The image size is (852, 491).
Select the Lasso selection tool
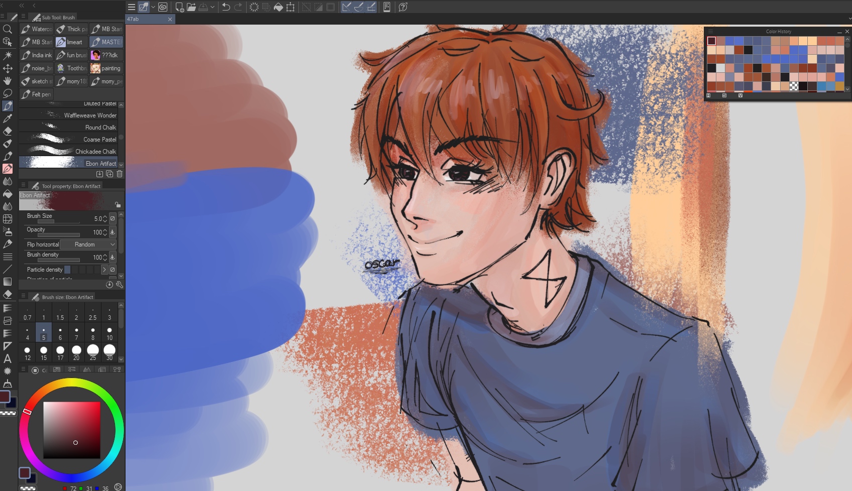[8, 93]
